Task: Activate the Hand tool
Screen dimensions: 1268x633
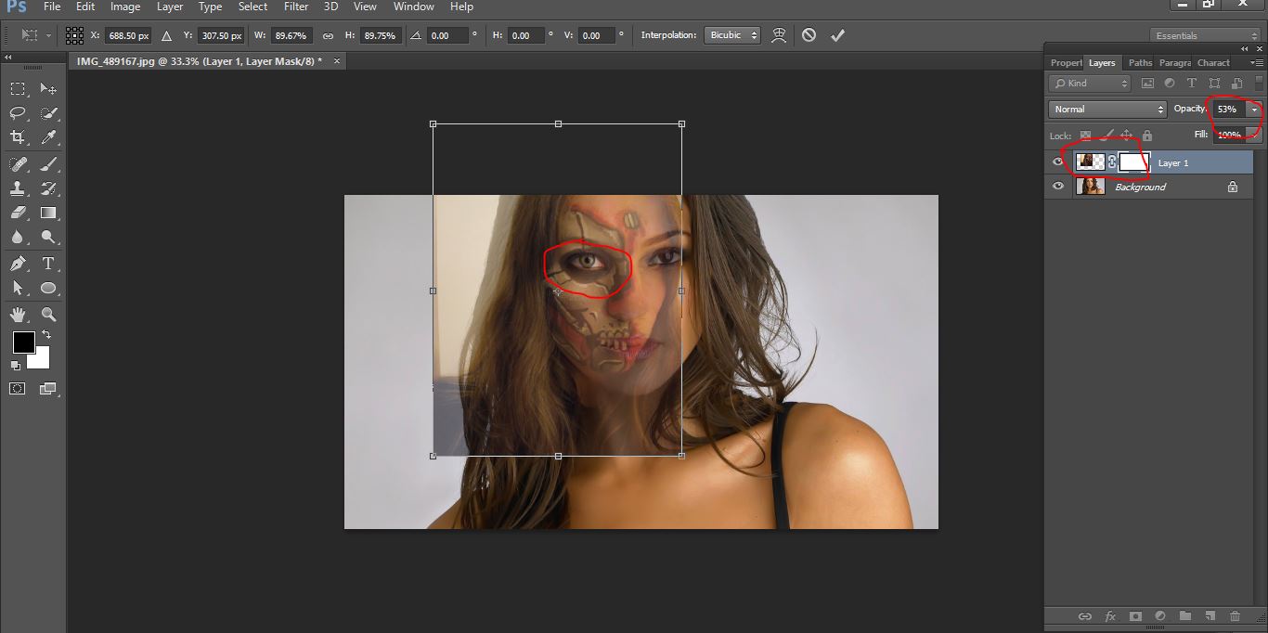Action: (18, 315)
